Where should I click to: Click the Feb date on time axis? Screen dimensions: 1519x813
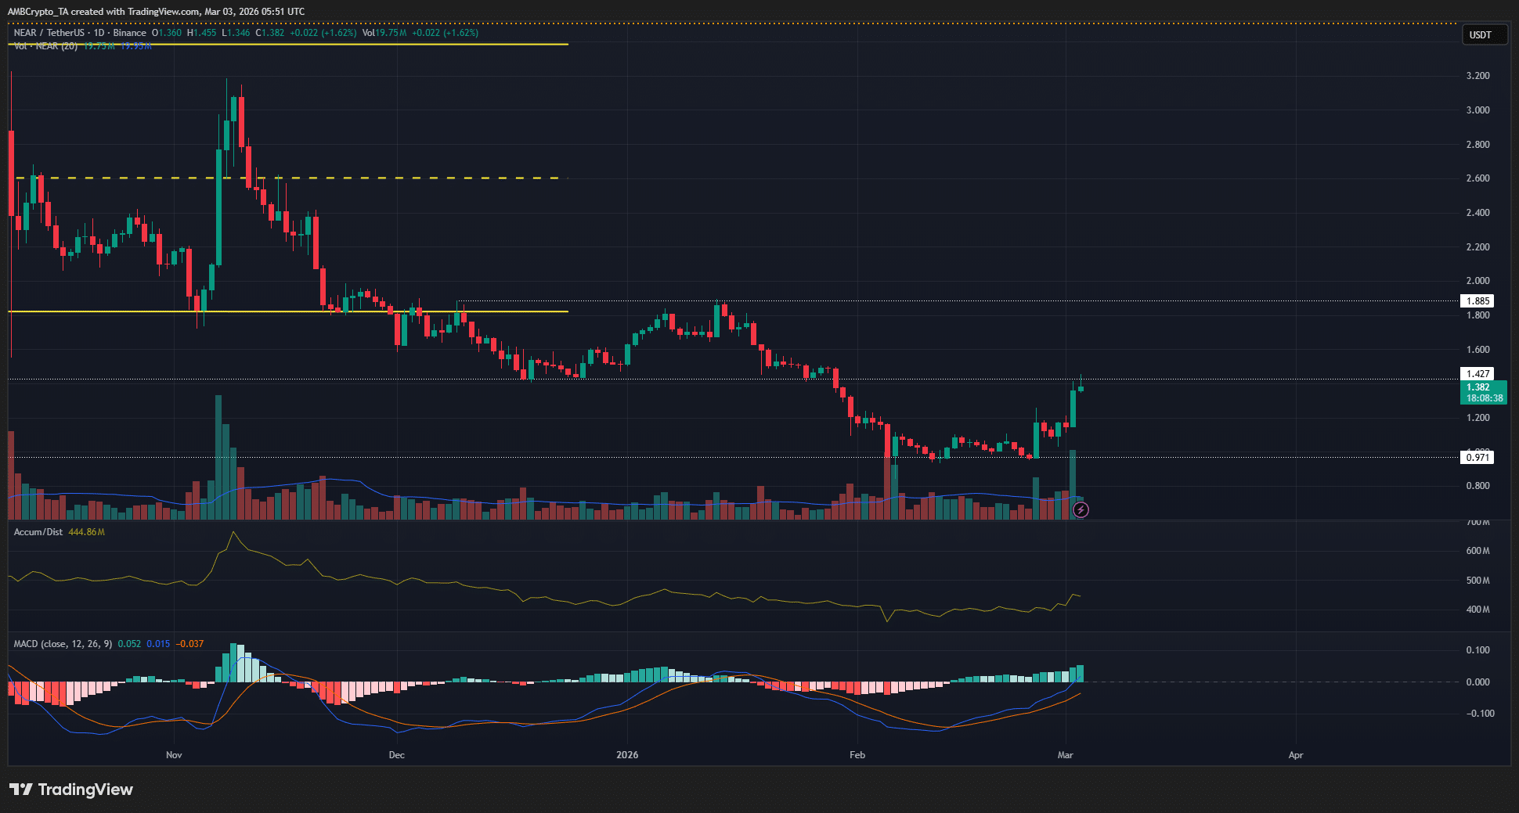click(x=857, y=755)
